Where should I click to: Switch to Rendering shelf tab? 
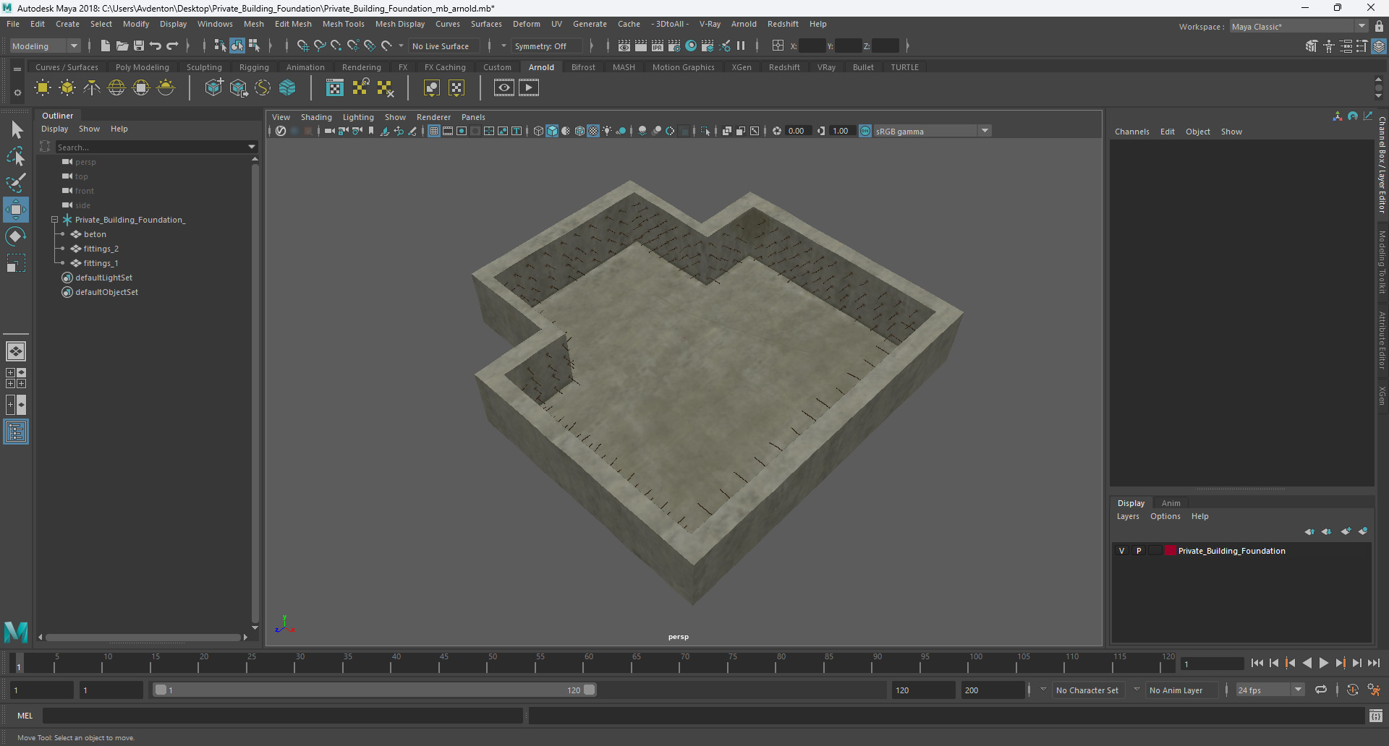tap(362, 67)
